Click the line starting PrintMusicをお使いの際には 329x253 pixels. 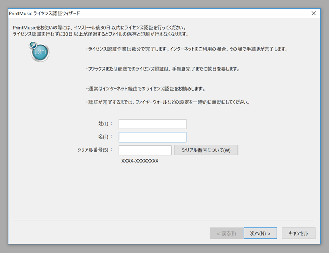pyautogui.click(x=99, y=28)
